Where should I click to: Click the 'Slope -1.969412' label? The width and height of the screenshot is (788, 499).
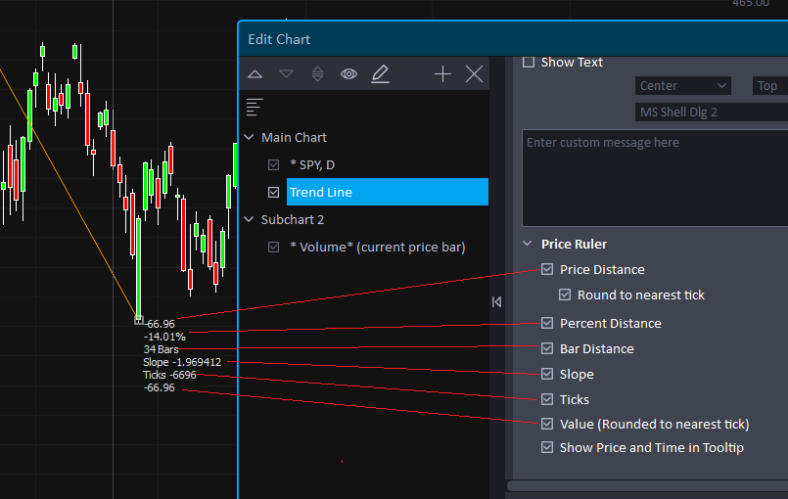(x=182, y=362)
